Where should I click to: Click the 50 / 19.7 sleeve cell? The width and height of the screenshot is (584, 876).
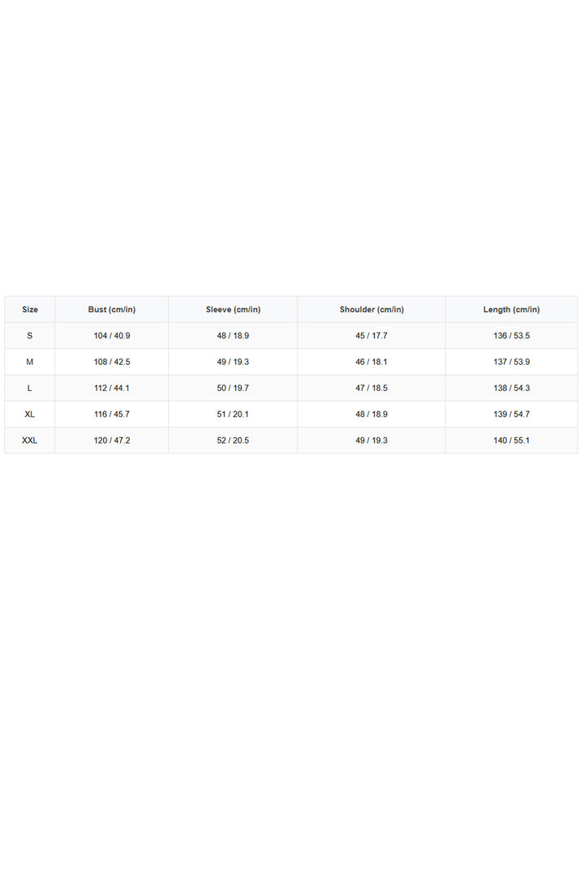[233, 389]
